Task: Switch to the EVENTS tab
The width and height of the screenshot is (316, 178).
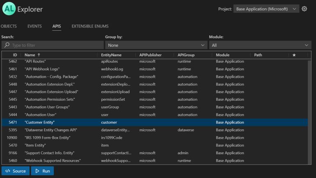Action: tap(34, 26)
